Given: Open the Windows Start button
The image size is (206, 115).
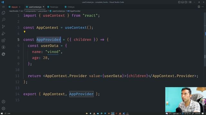Looking at the screenshot, I should point(2,114).
